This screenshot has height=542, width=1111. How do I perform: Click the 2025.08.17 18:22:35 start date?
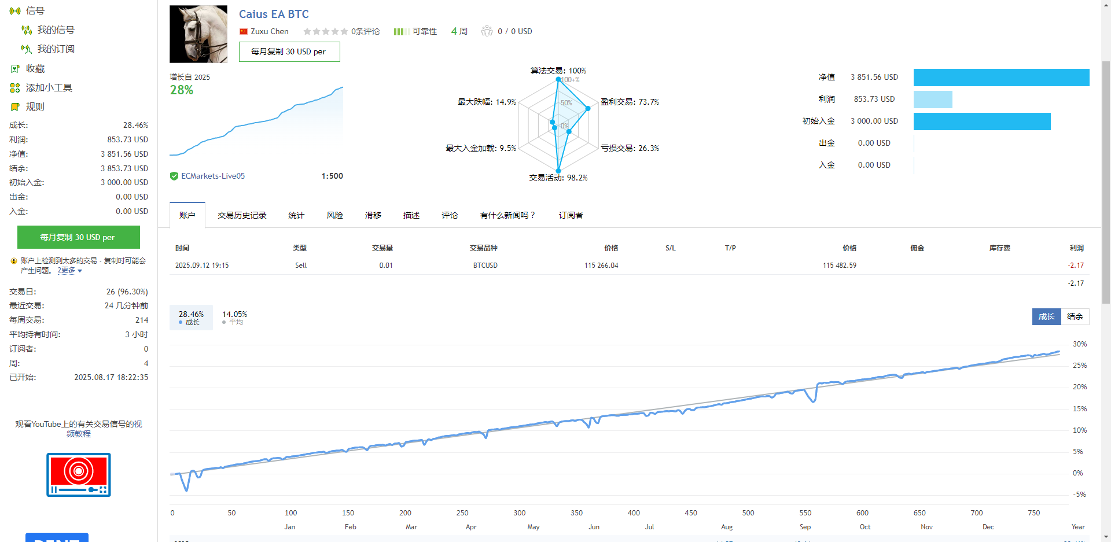click(x=111, y=378)
